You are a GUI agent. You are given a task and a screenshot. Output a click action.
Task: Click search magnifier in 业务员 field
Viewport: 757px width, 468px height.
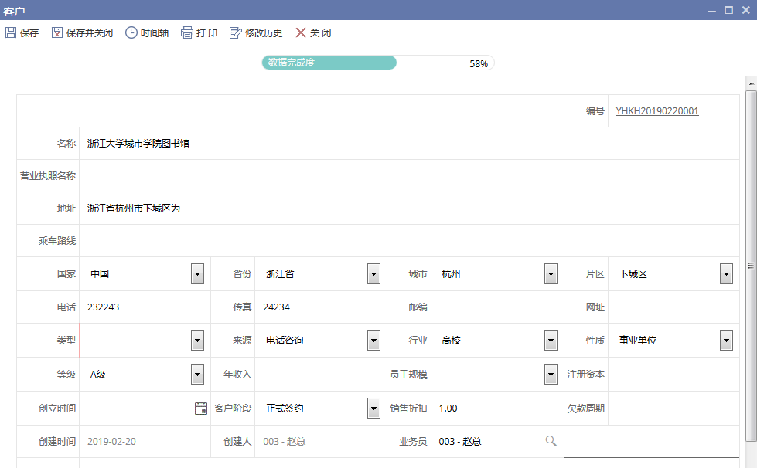click(551, 441)
